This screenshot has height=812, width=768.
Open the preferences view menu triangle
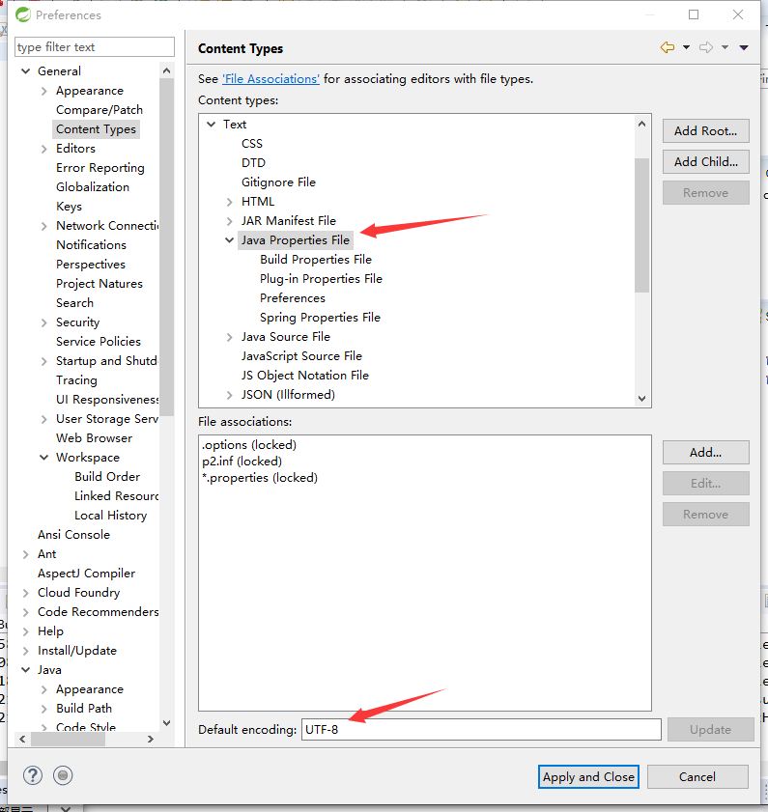click(744, 47)
